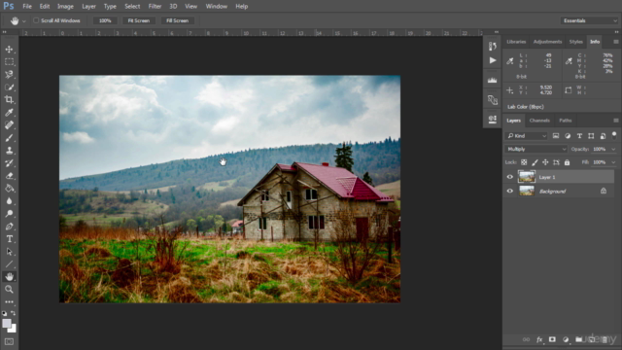Open the Histogram panel icon
Image resolution: width=622 pixels, height=350 pixels.
[493, 80]
